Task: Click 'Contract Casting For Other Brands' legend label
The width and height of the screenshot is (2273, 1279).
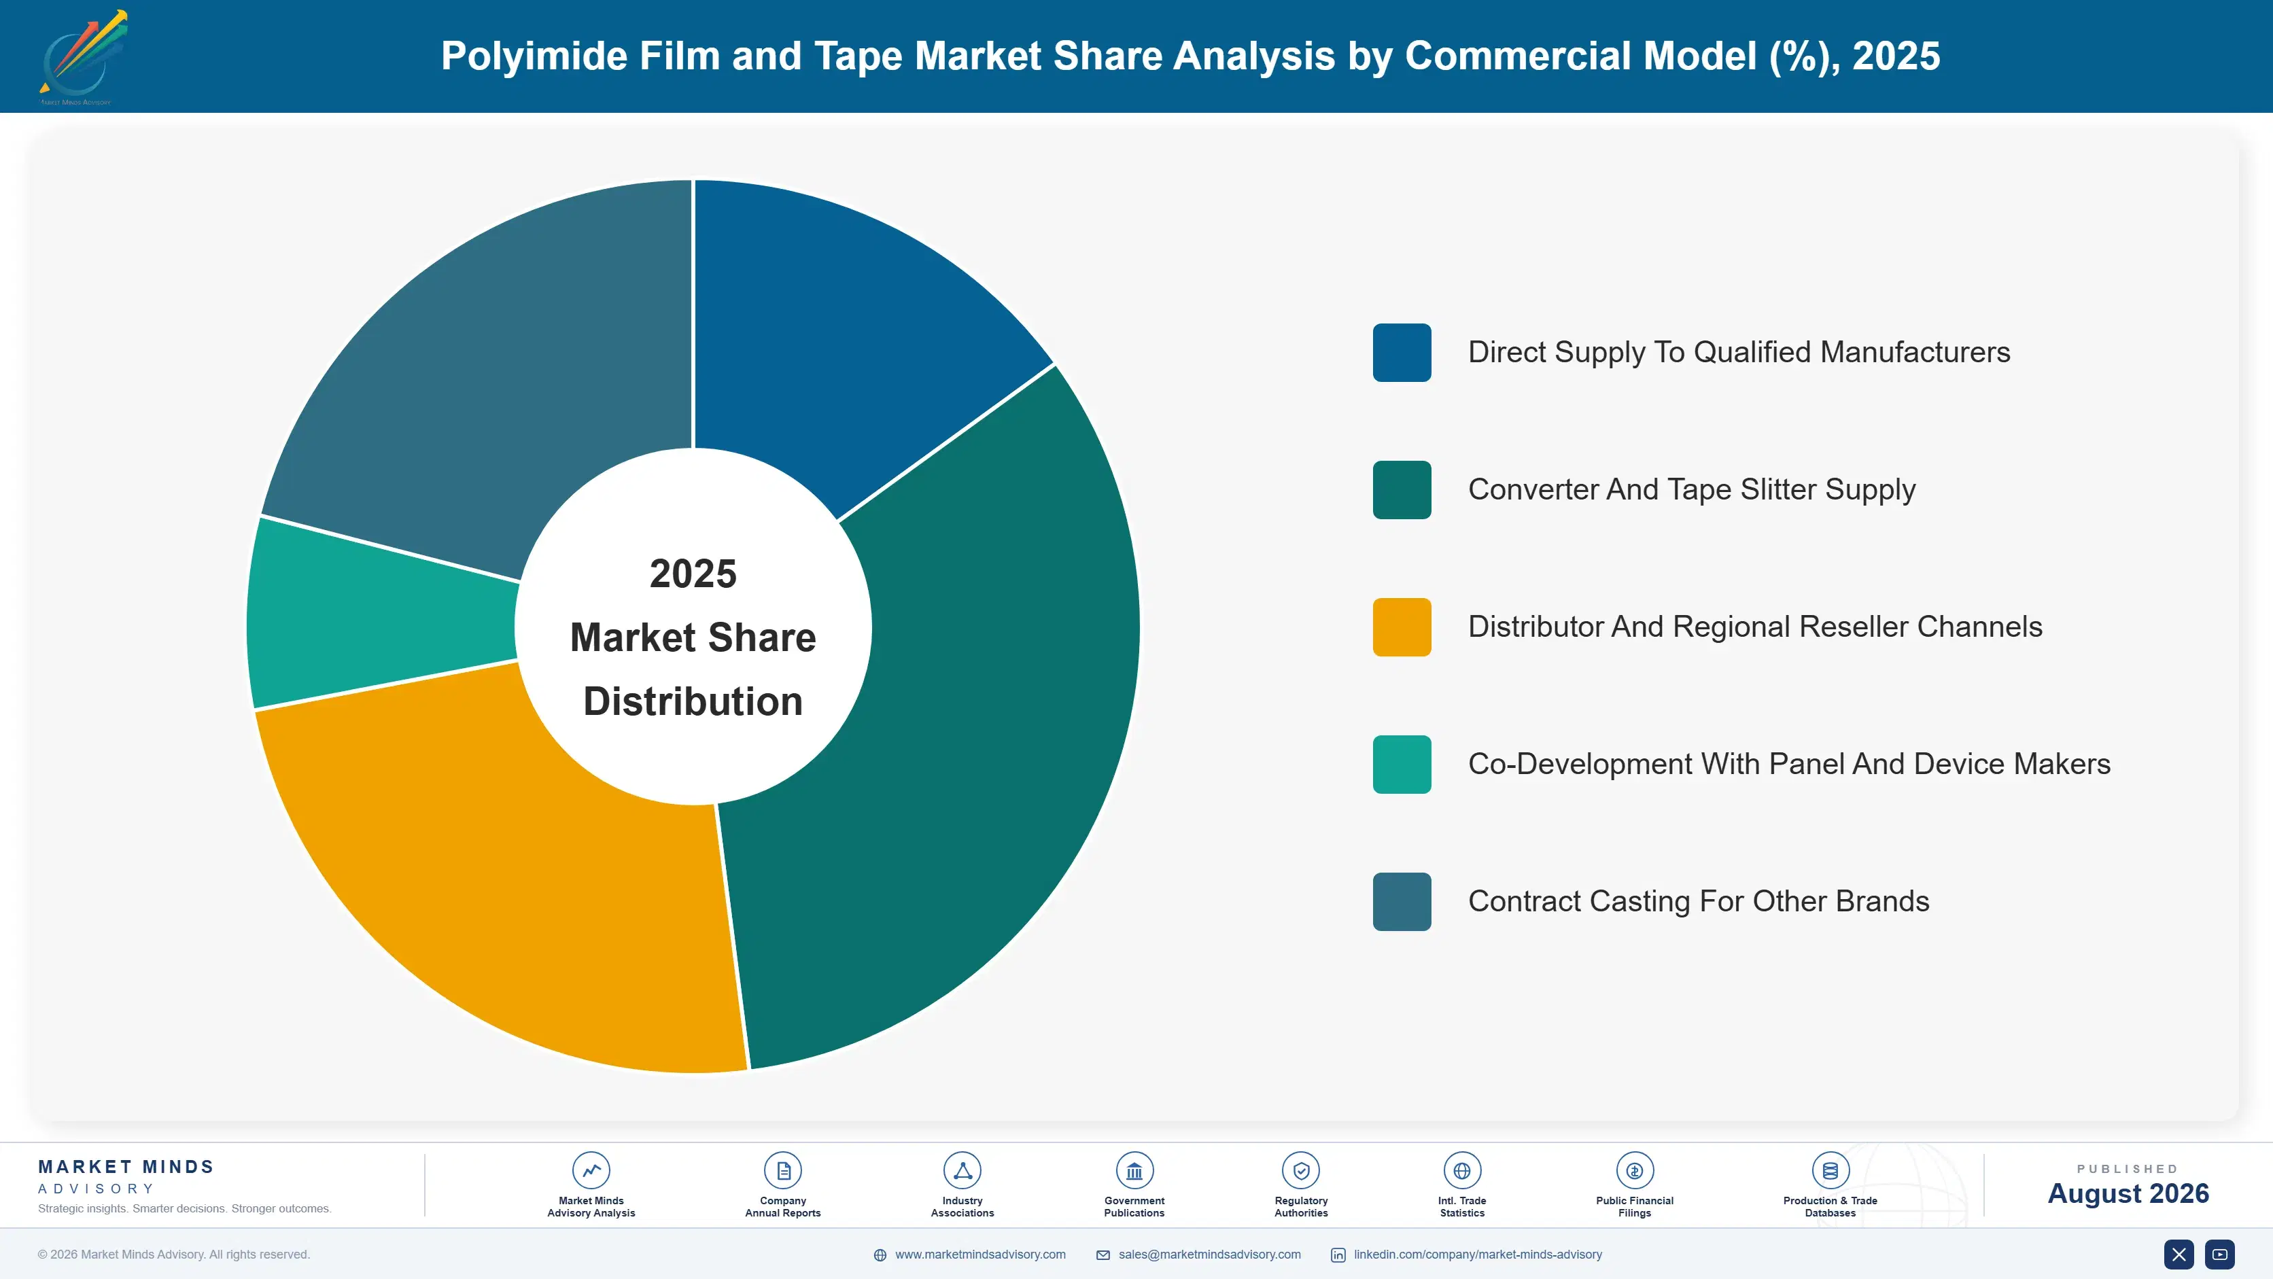Action: 1699,901
